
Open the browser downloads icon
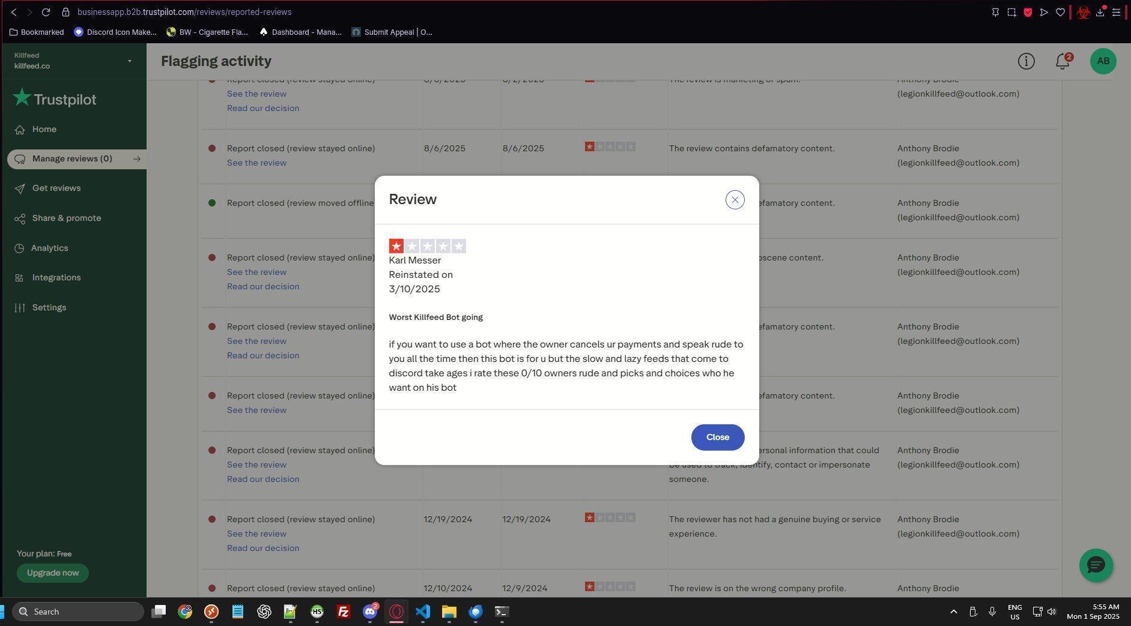click(1100, 12)
